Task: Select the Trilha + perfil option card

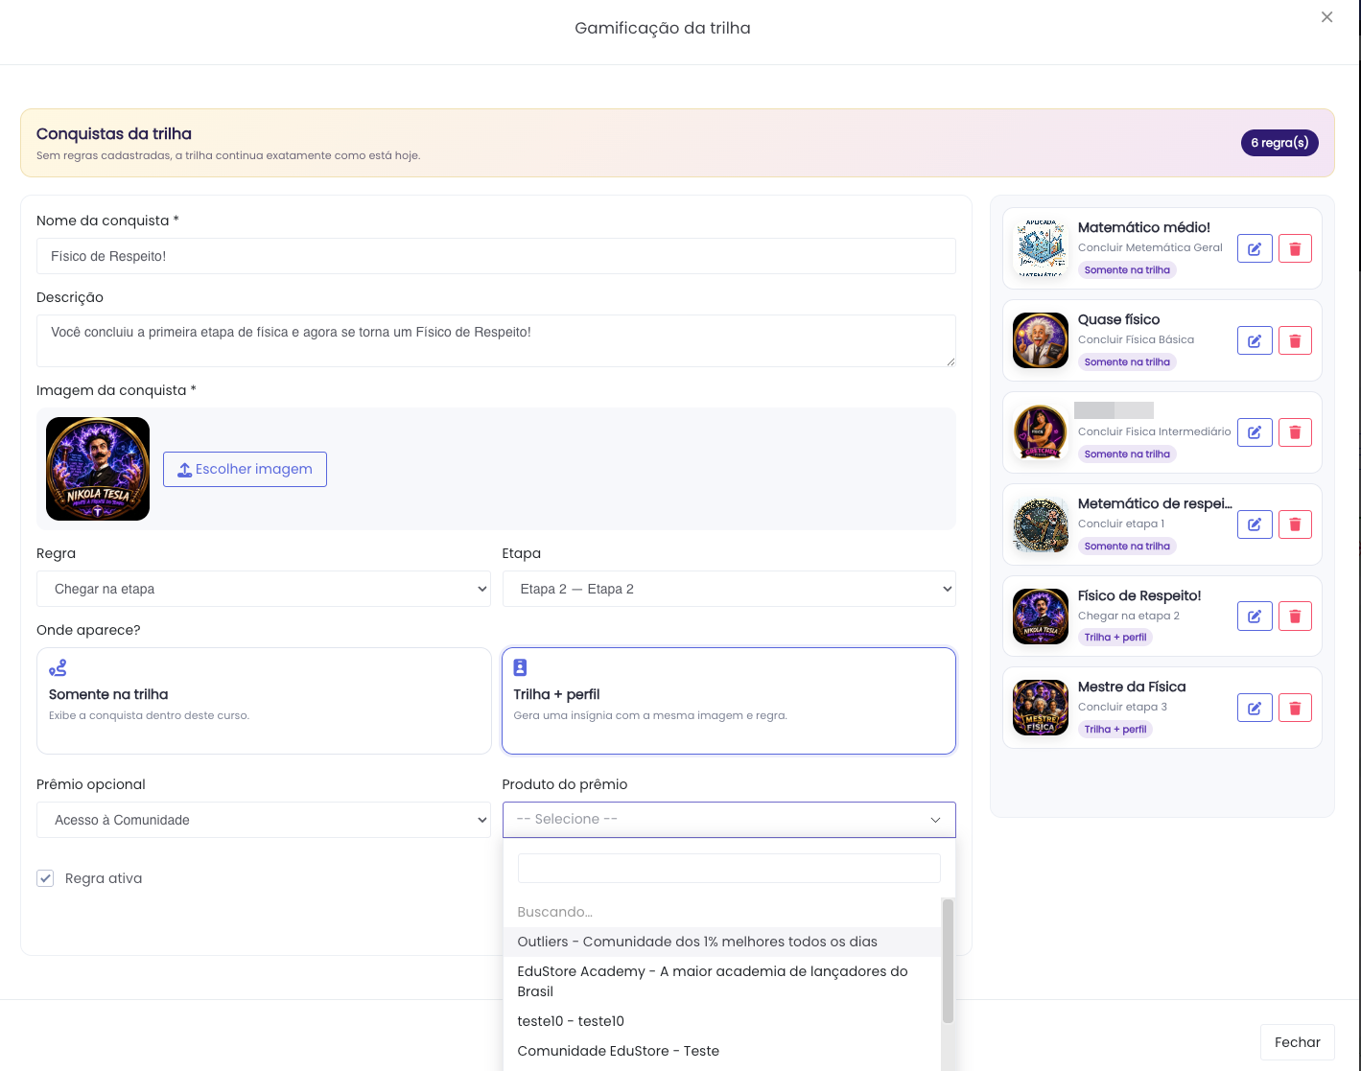Action: 729,701
